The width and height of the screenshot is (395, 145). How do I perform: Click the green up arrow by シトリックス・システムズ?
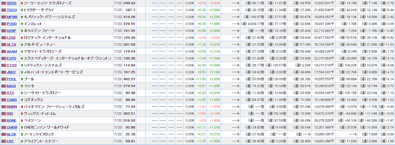tap(22, 65)
